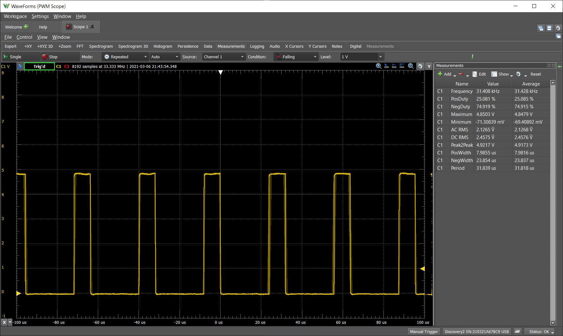
Task: Click the zoom magnifier icon next to the plot gear
Action: point(411,66)
